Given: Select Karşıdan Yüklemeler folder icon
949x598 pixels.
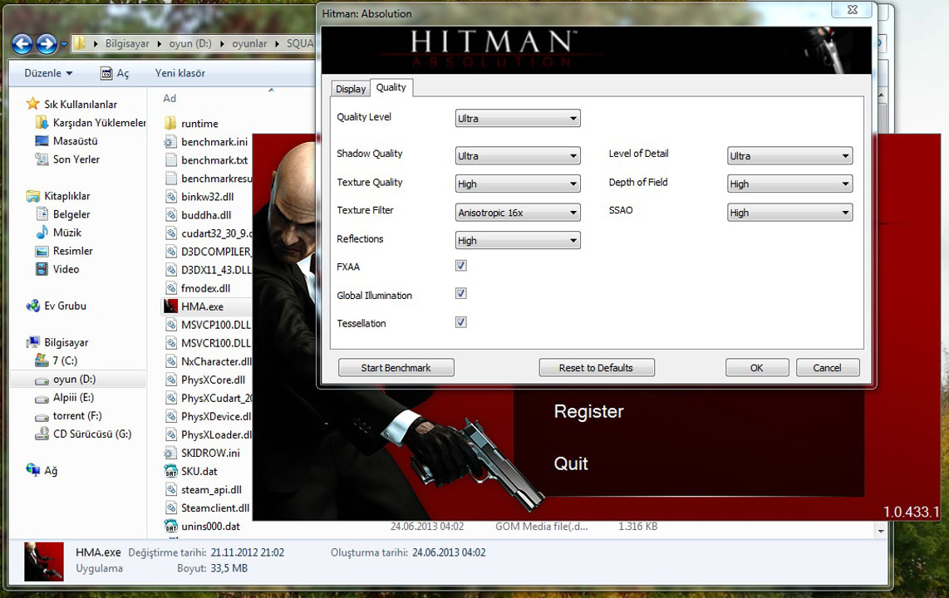Looking at the screenshot, I should (42, 123).
